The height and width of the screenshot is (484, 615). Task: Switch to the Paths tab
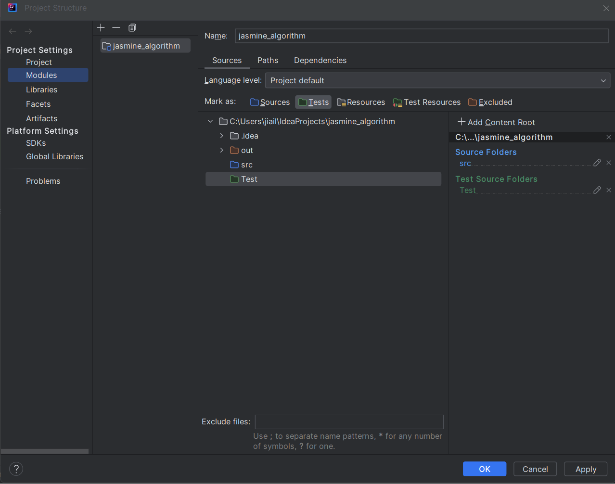(268, 60)
